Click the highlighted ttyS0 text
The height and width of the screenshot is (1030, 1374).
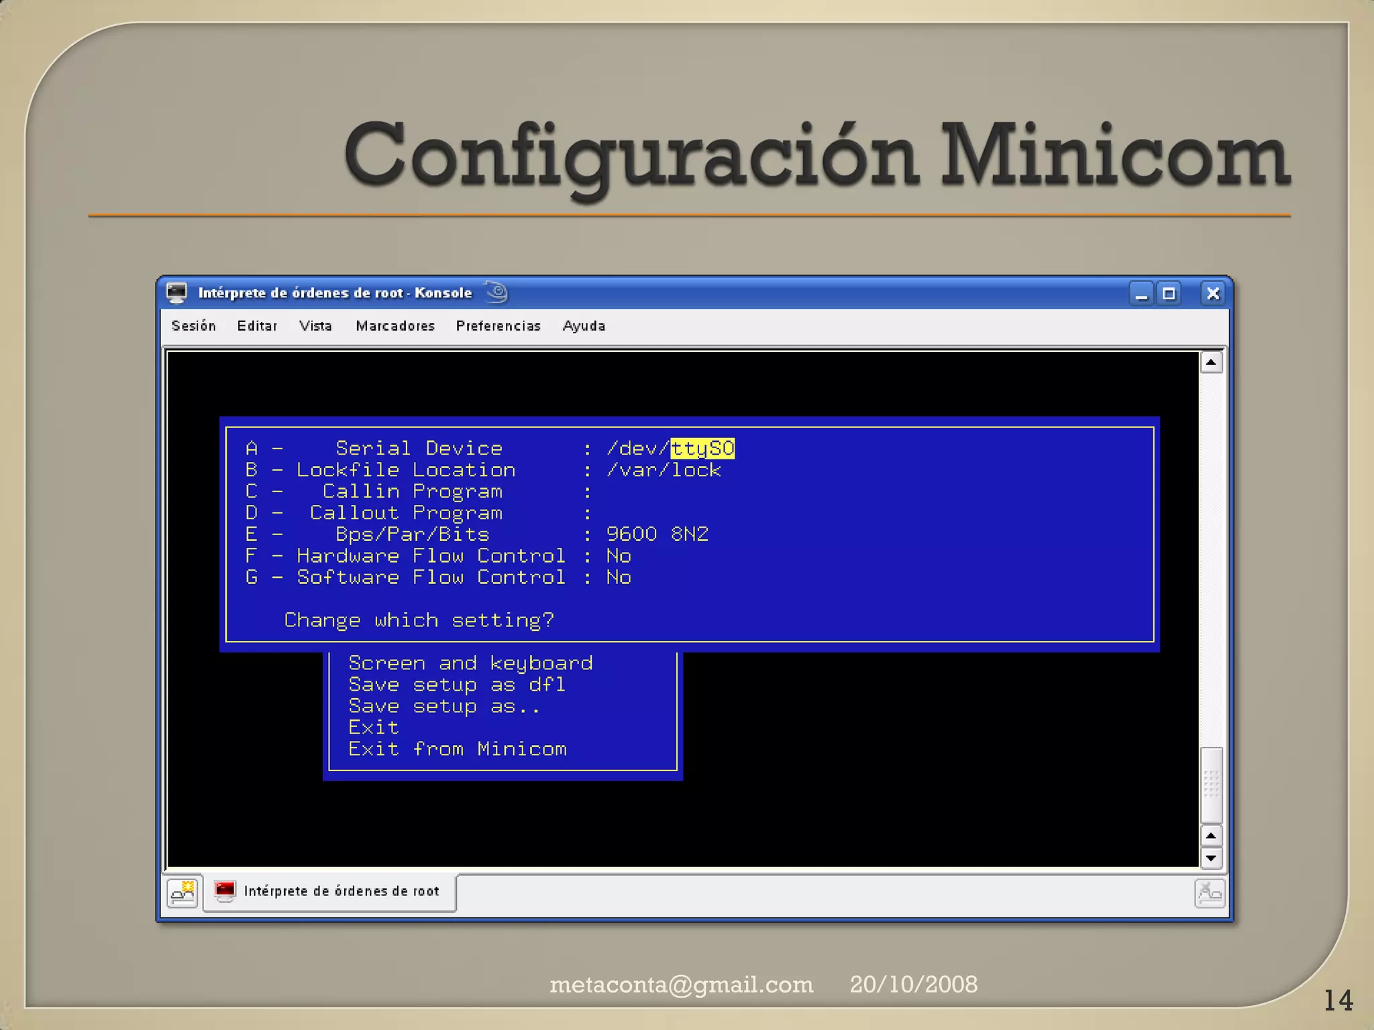point(702,448)
